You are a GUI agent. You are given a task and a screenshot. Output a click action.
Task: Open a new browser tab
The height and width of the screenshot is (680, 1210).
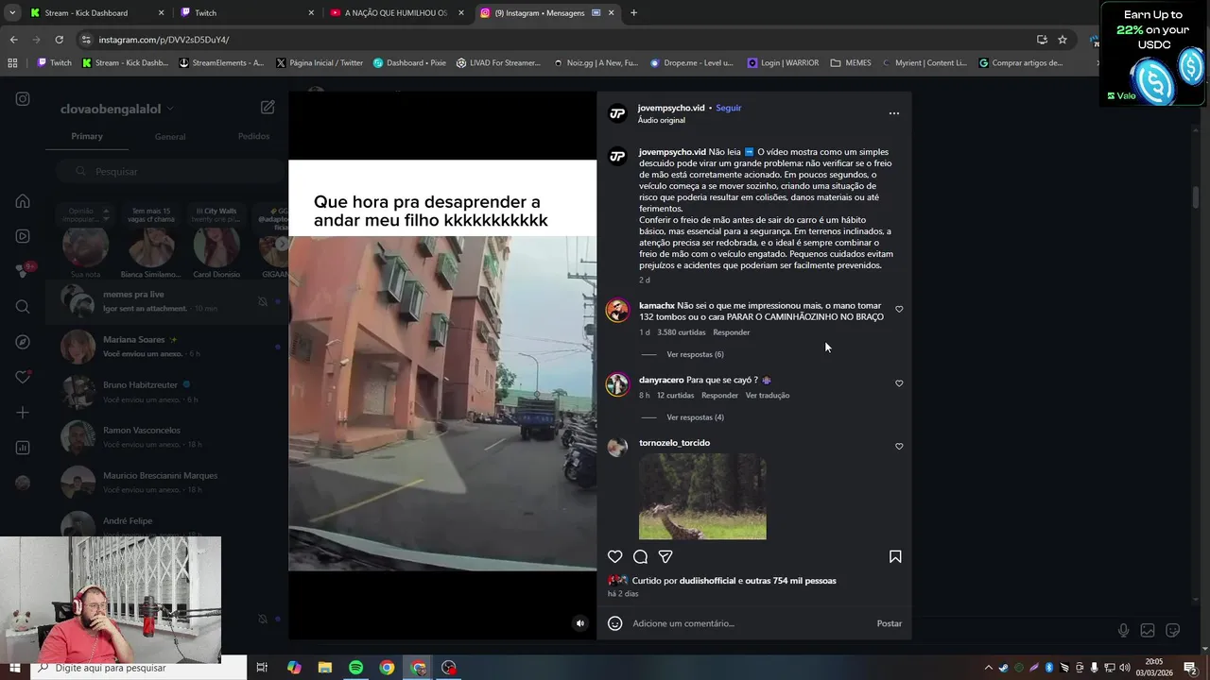tap(633, 13)
